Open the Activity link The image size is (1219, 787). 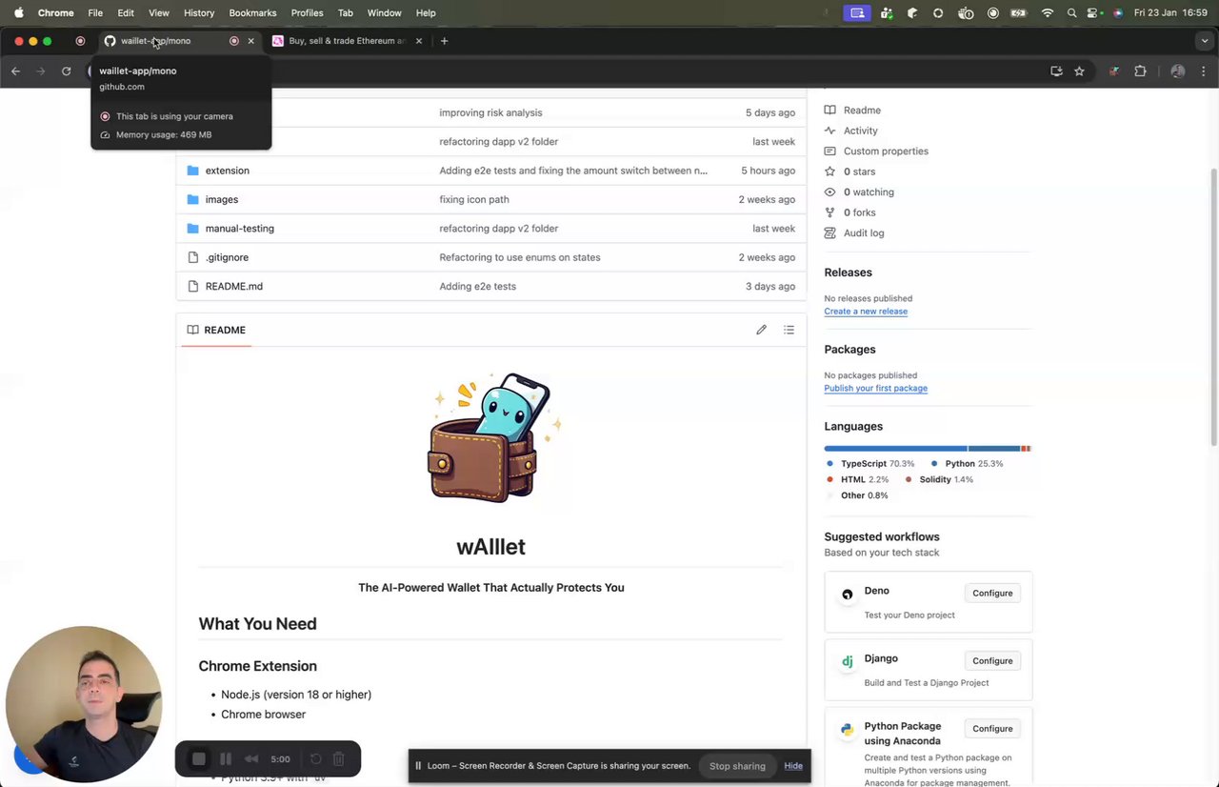pyautogui.click(x=860, y=131)
